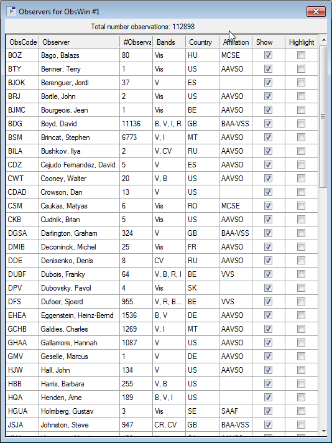Select the '6773' observations count cell
The height and width of the screenshot is (443, 332).
click(x=136, y=138)
